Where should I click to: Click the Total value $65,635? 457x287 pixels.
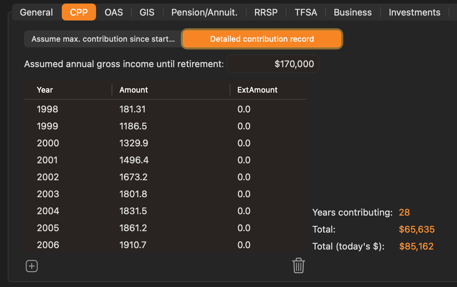(417, 229)
